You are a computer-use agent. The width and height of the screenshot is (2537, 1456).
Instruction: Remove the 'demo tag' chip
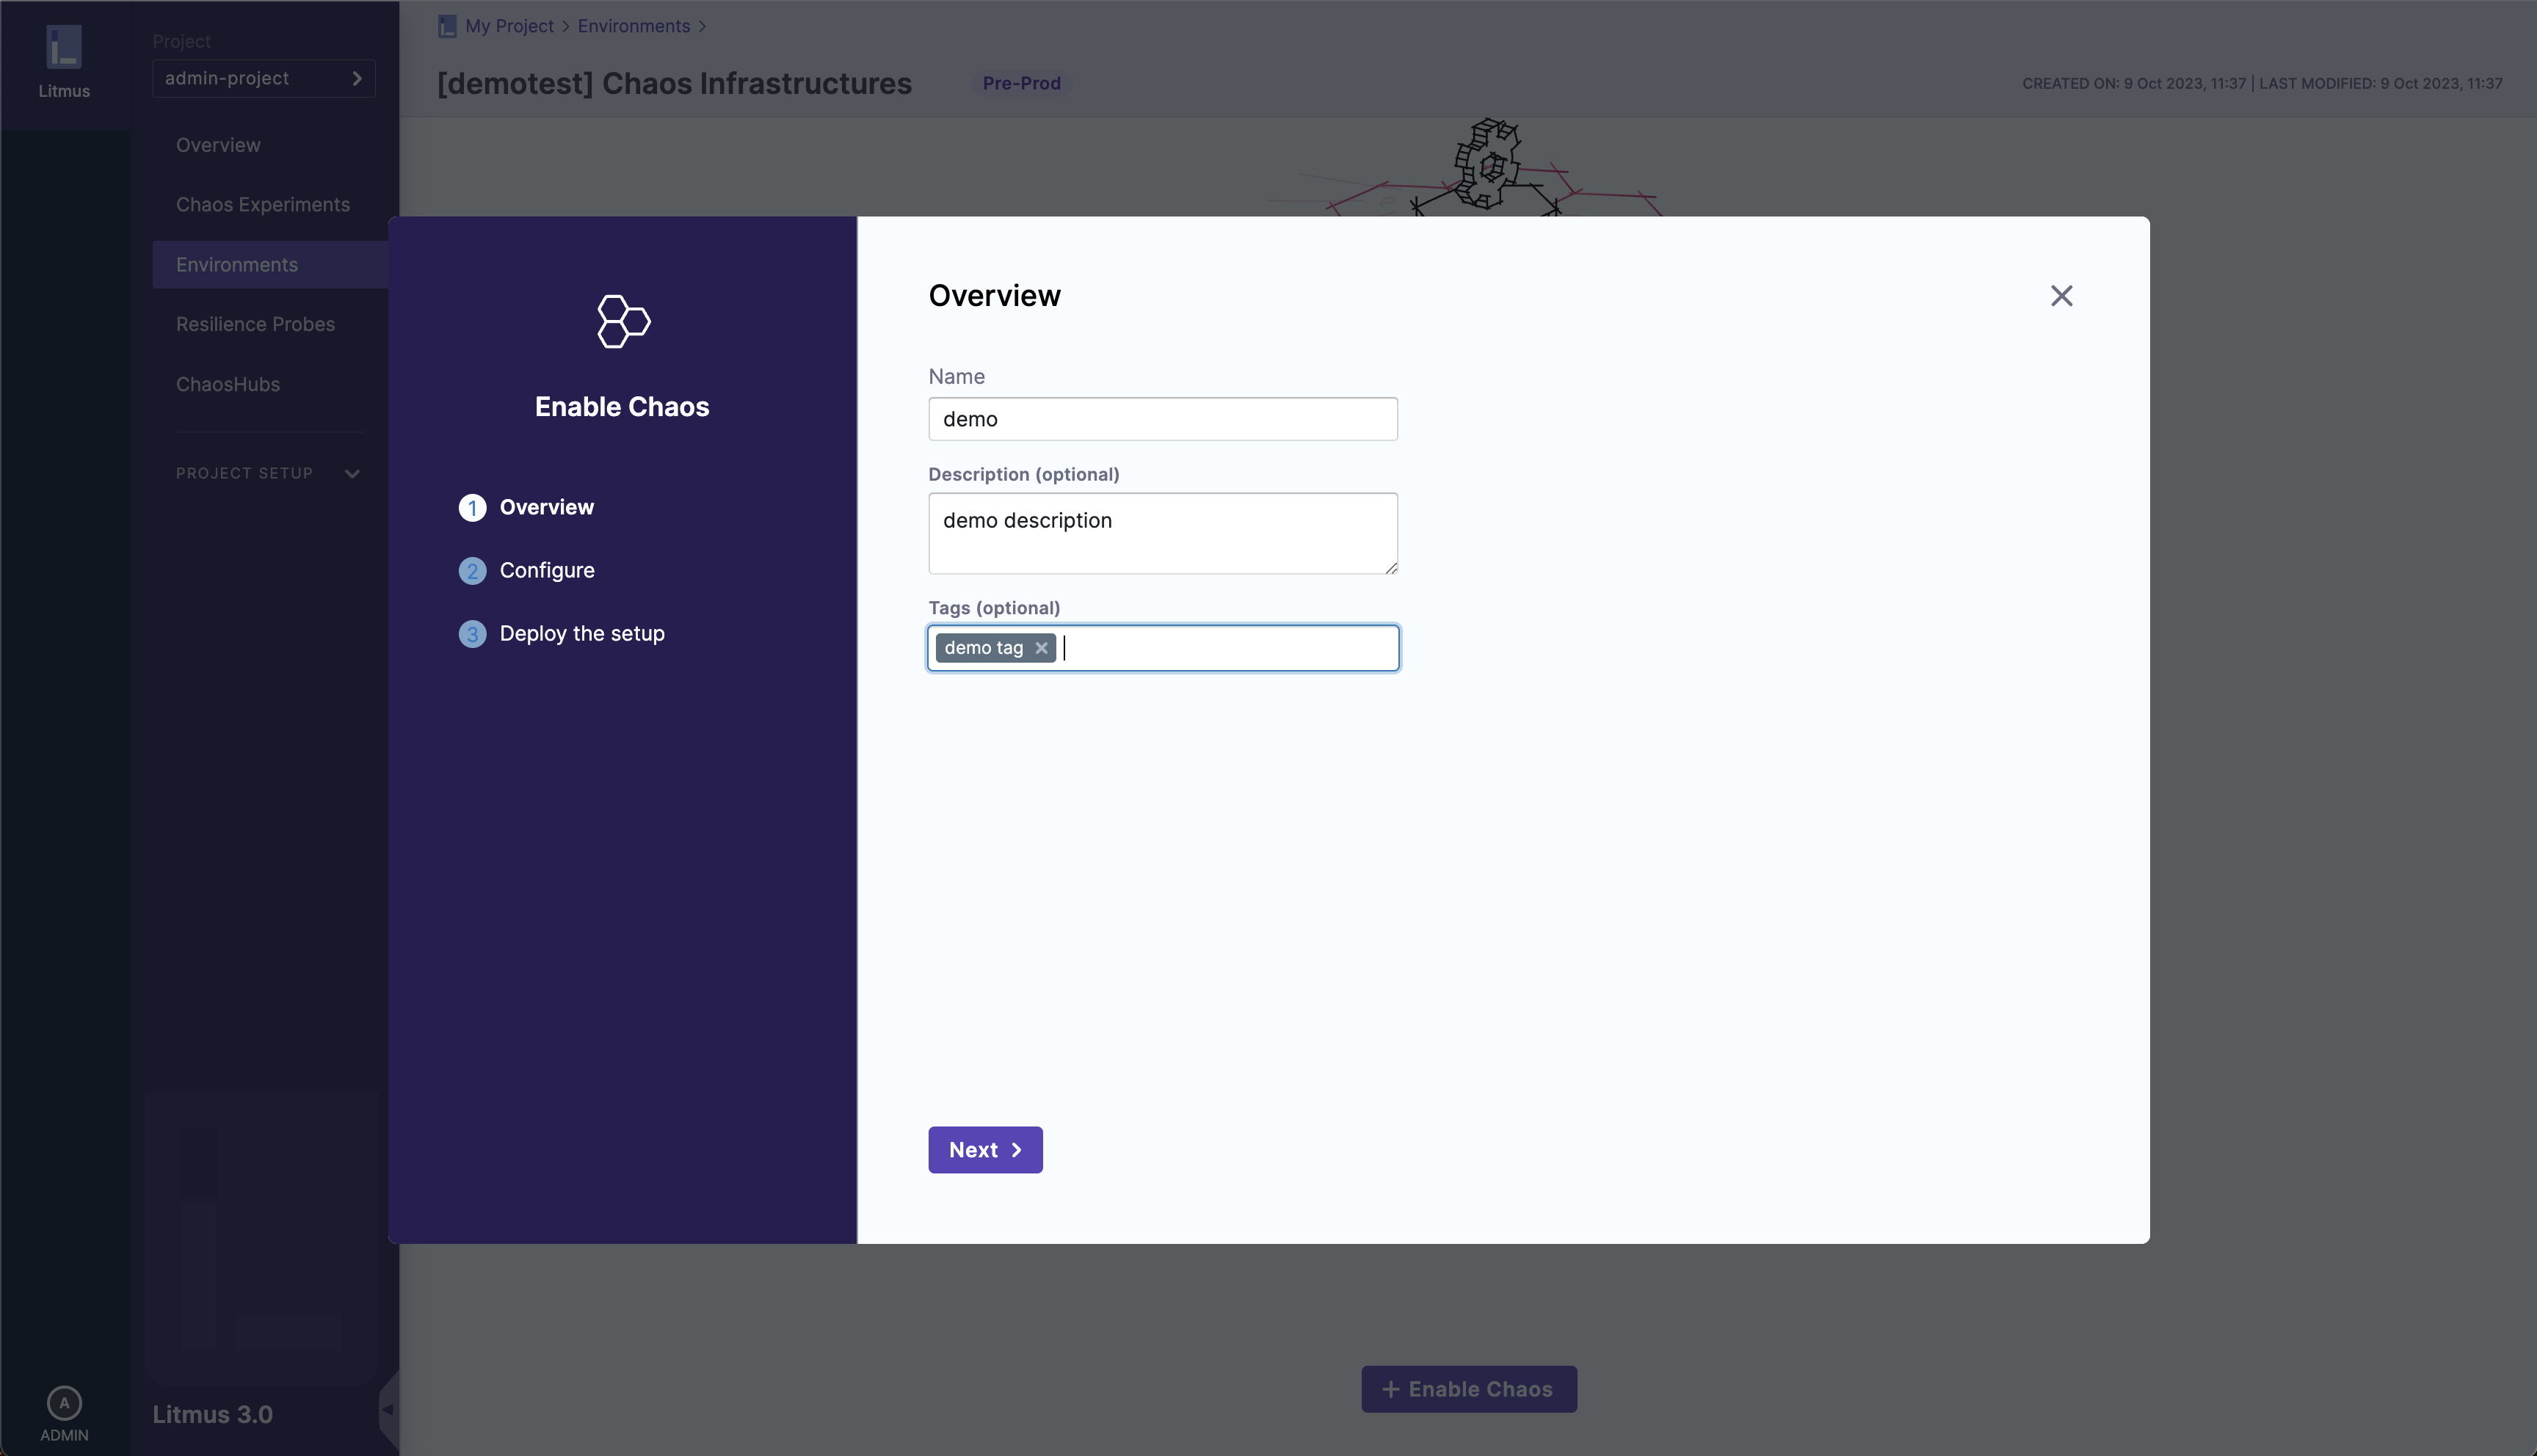(x=1041, y=648)
